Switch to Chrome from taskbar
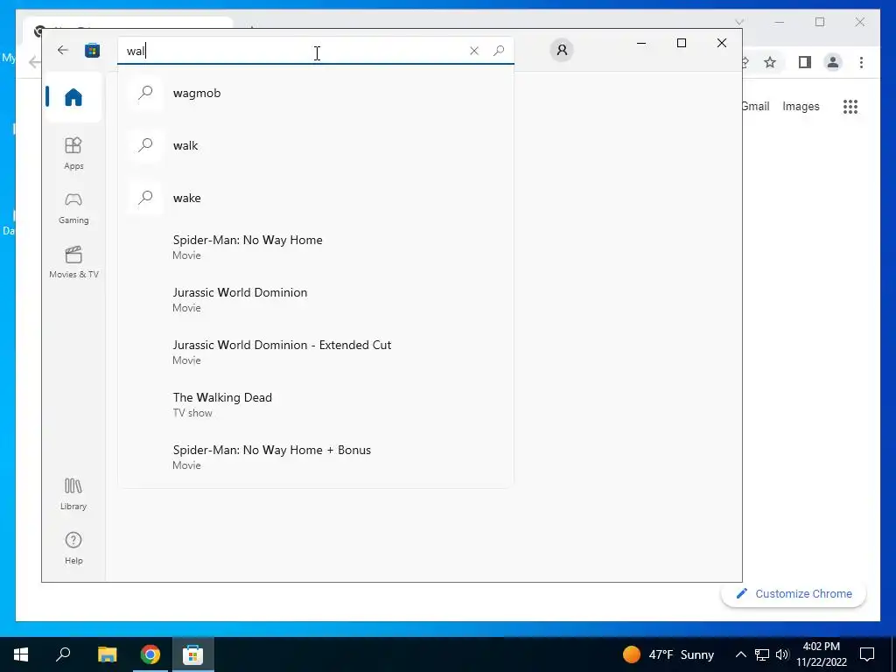 pyautogui.click(x=150, y=654)
